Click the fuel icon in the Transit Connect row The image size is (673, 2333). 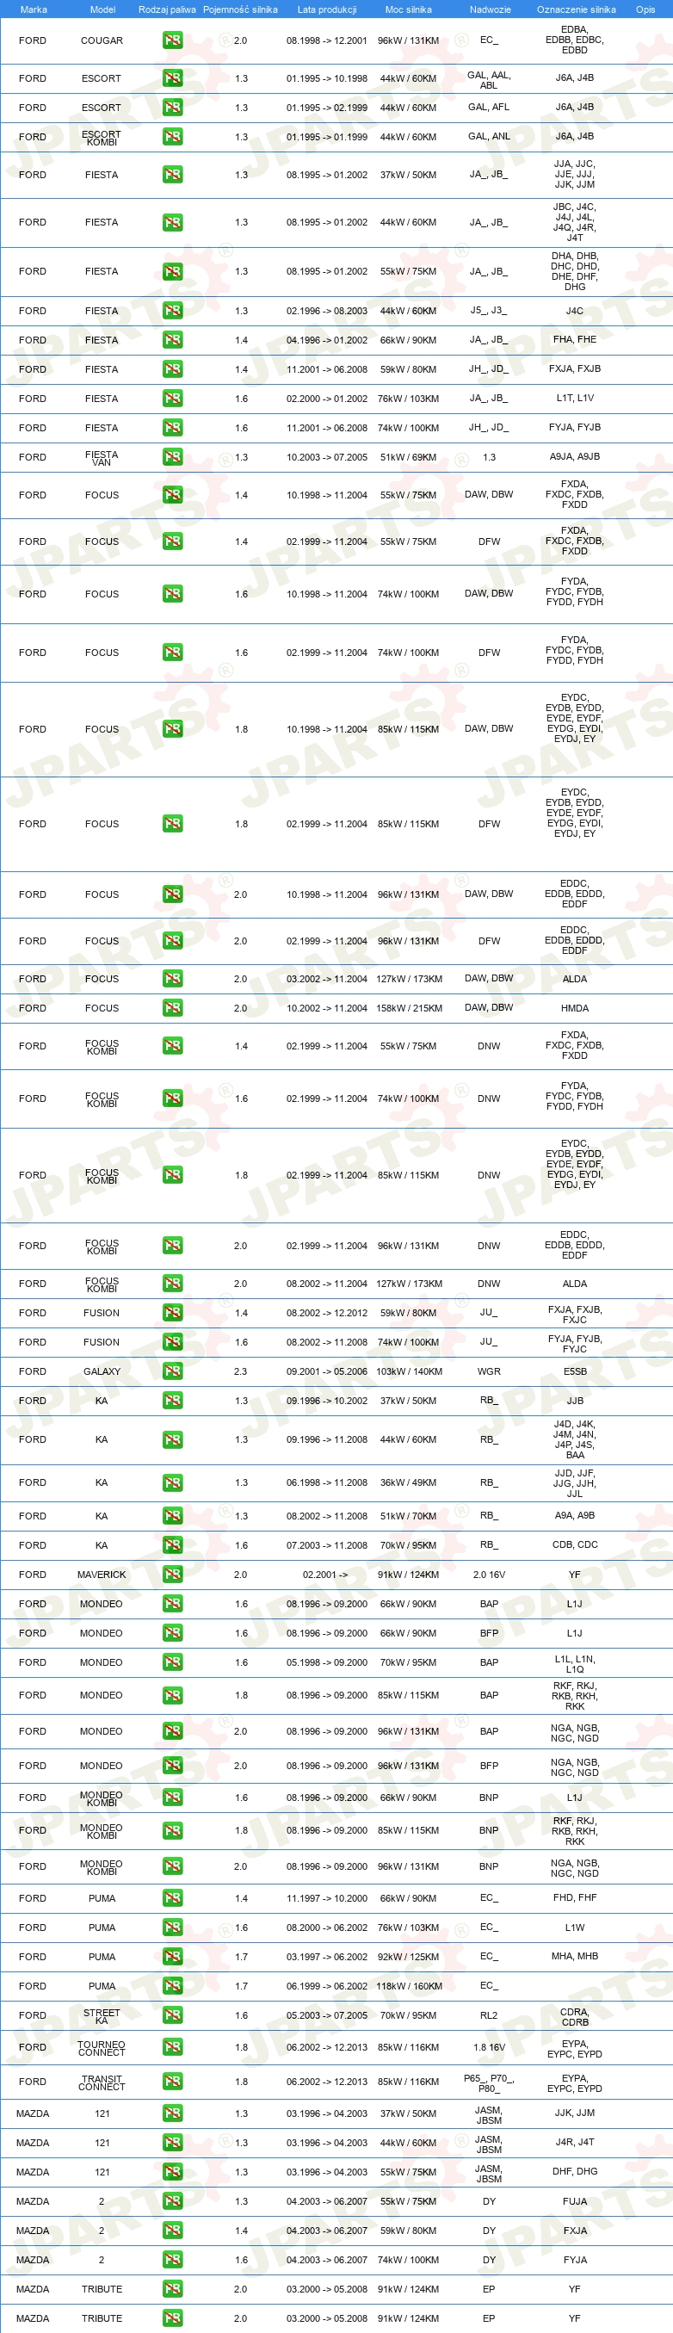(172, 2082)
